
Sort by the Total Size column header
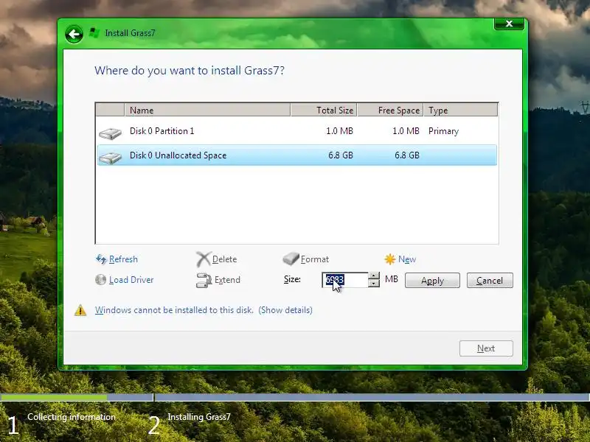tap(324, 110)
